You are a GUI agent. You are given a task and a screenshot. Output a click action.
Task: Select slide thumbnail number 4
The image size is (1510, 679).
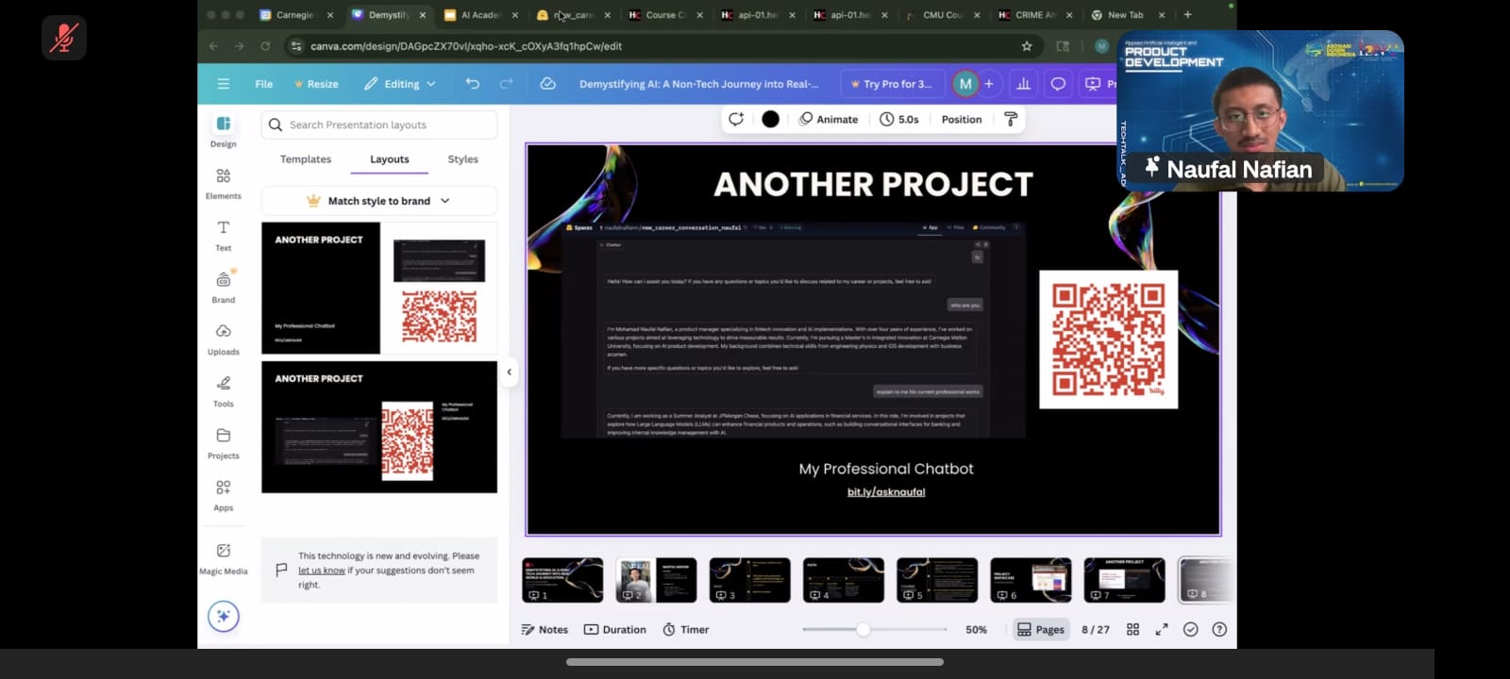(844, 580)
